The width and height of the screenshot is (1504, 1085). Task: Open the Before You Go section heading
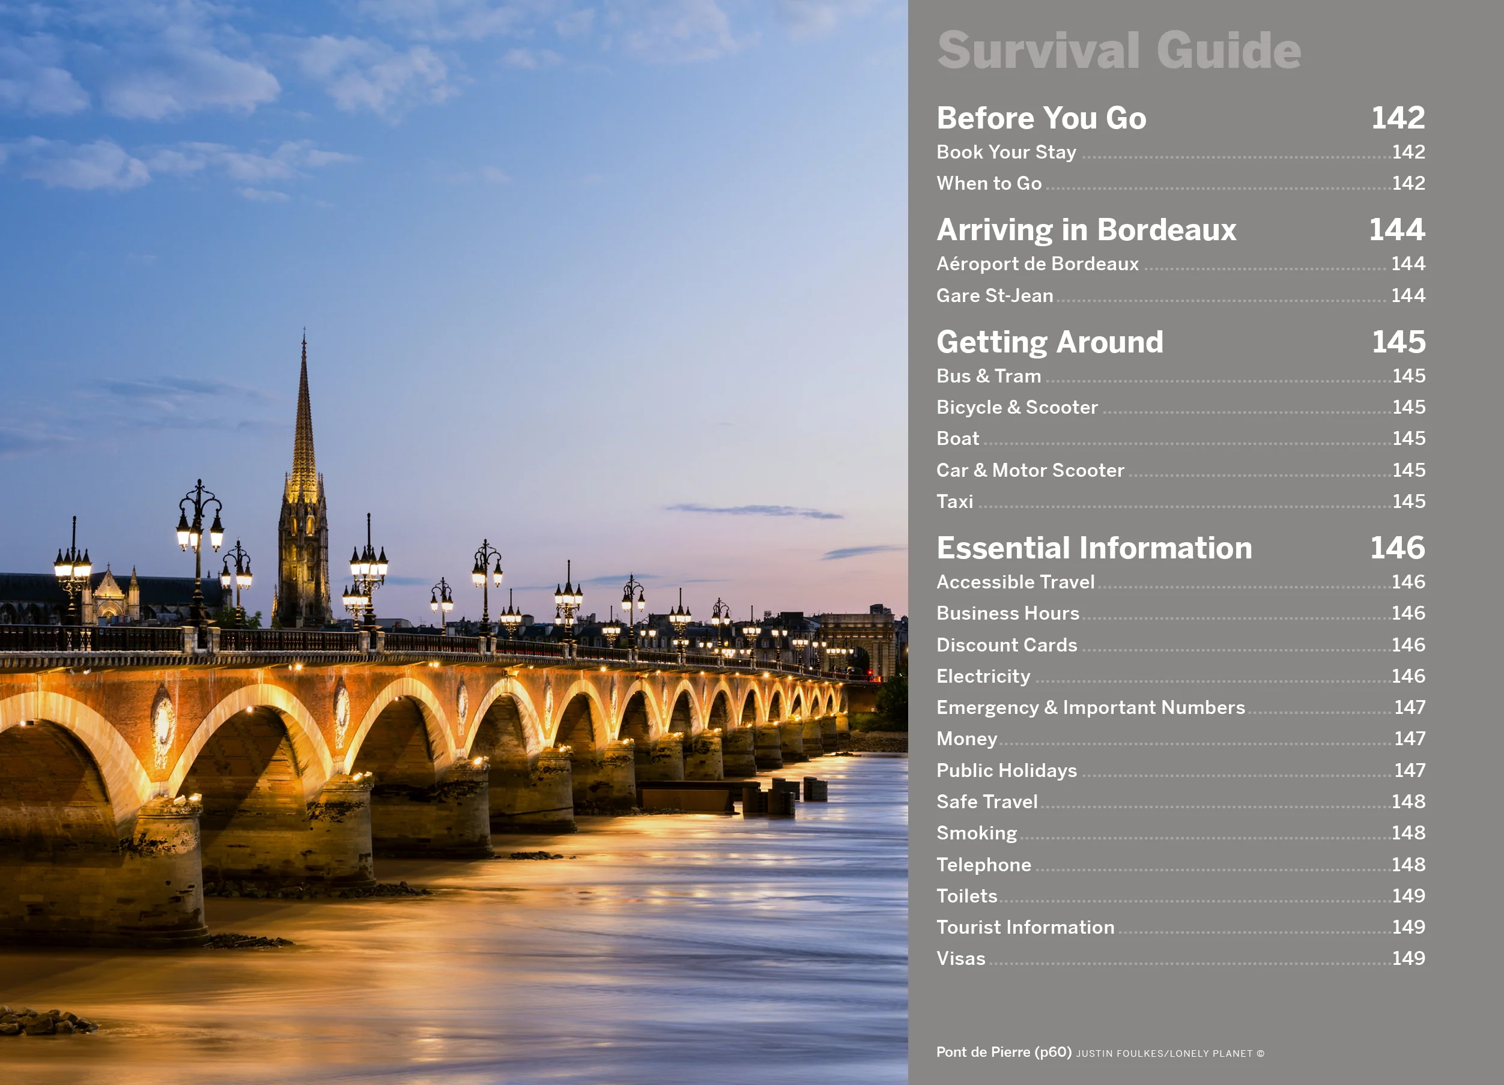coord(1040,119)
